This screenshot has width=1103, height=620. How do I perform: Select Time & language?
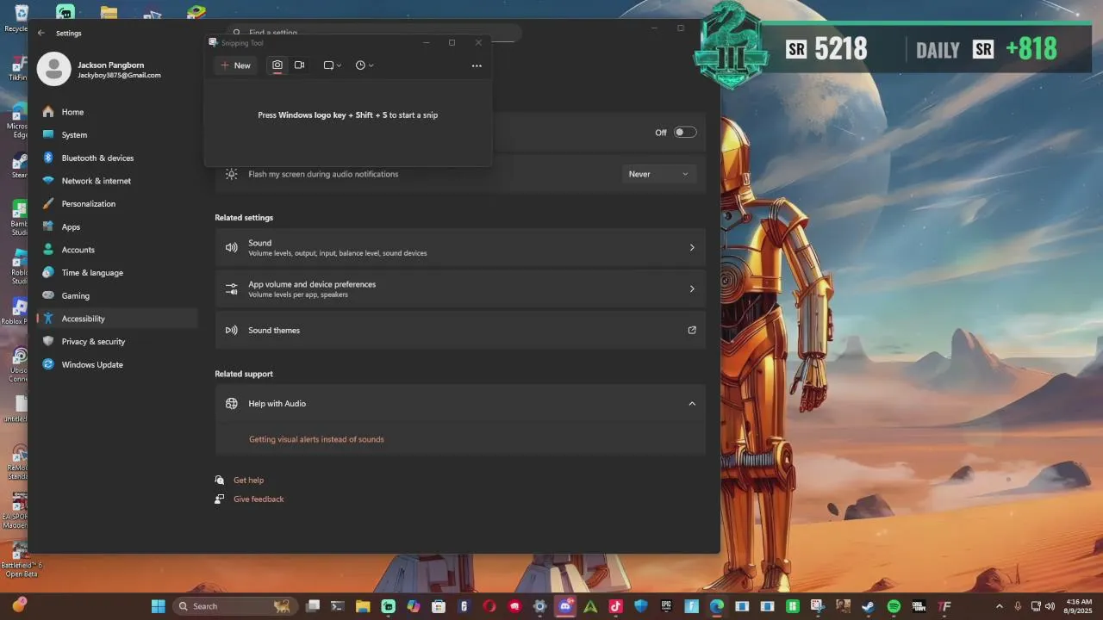(x=116, y=273)
